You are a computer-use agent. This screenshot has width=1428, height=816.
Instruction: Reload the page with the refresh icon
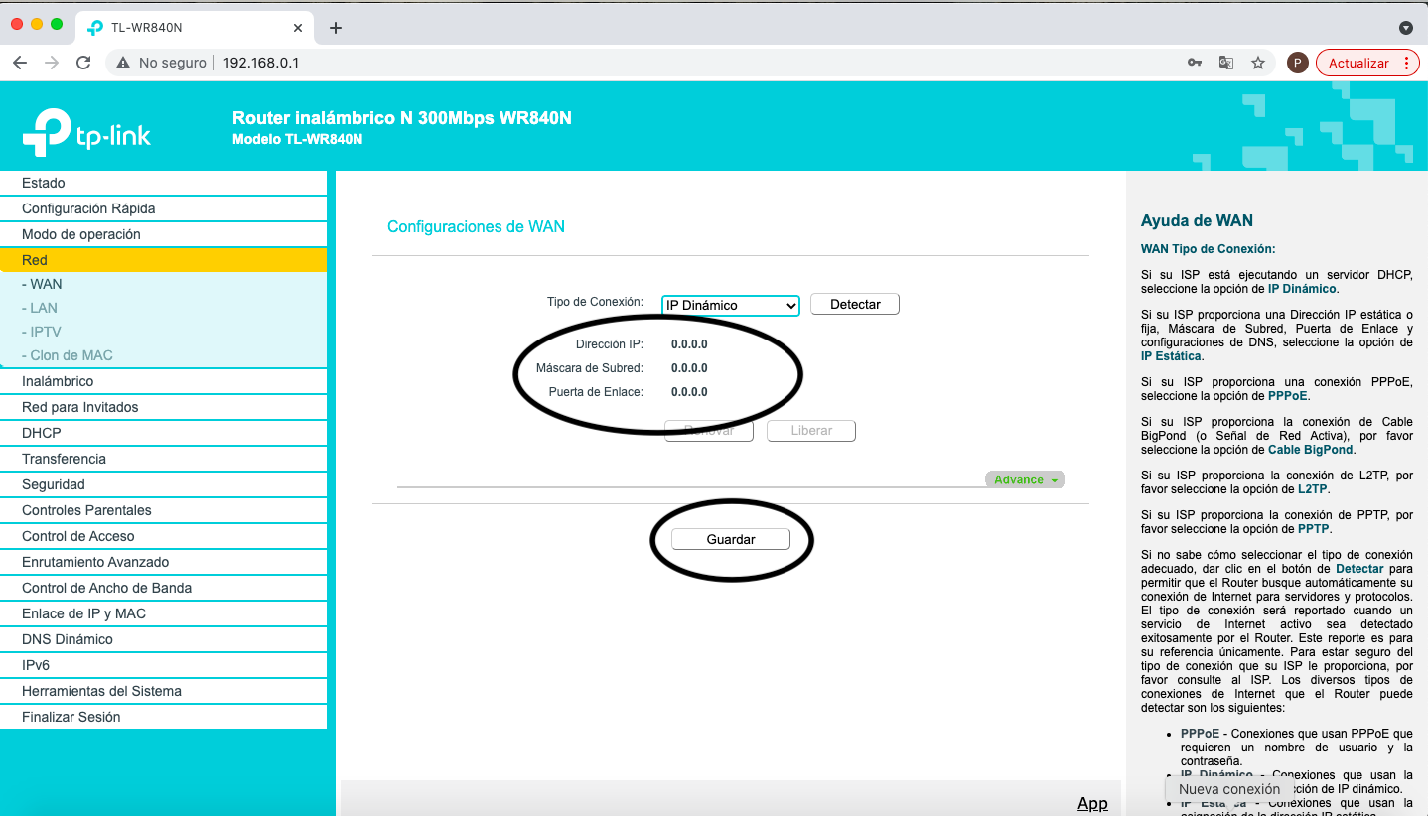coord(83,63)
